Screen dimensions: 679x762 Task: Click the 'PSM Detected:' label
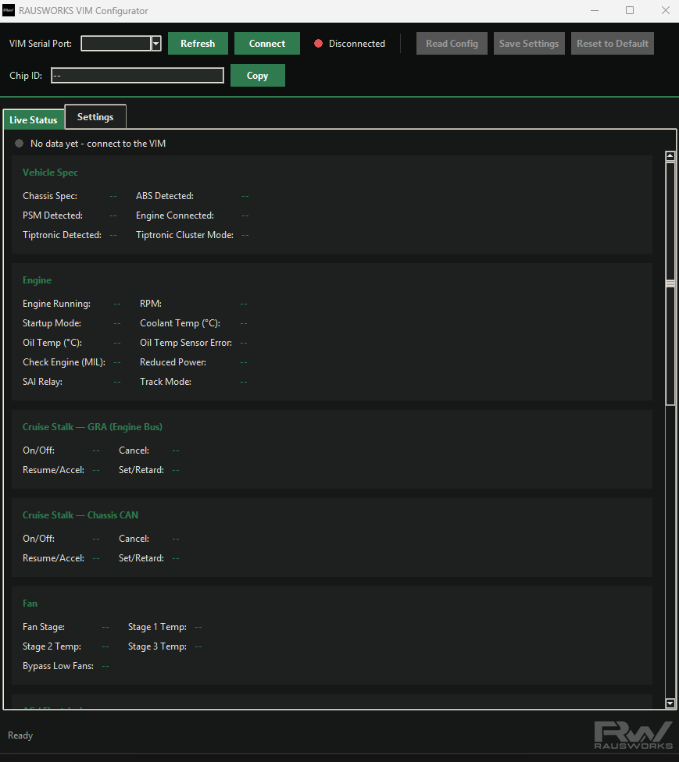52,215
